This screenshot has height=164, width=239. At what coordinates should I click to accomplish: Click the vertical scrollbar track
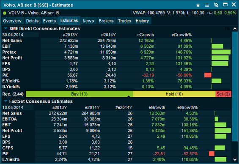pos(235,87)
